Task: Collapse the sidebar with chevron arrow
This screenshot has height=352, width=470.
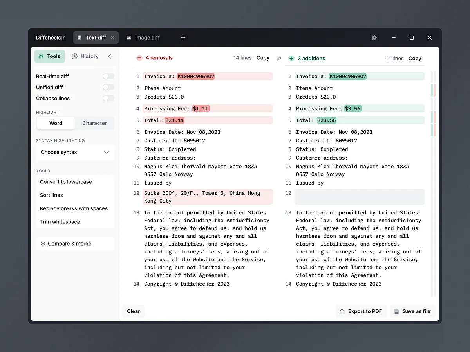Action: [x=110, y=56]
